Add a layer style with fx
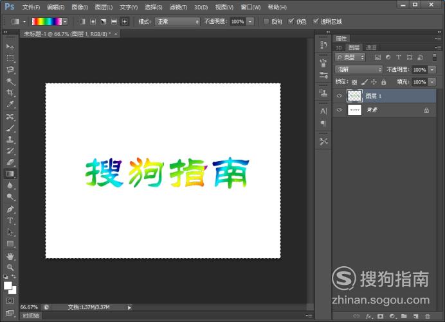Image resolution: width=445 pixels, height=322 pixels. pos(368,316)
